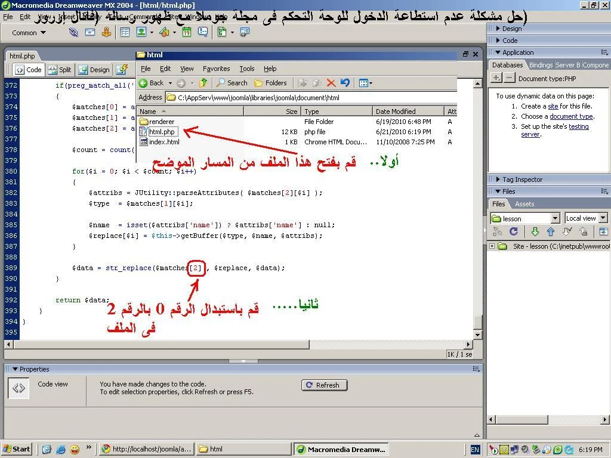Viewport: 611px width, 458px height.
Task: Open the Favorites menu in Explorer window
Action: tap(216, 69)
